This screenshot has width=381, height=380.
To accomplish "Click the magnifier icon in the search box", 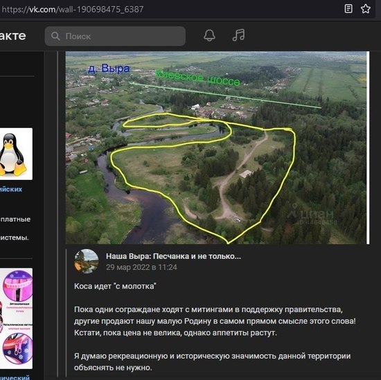I will click(x=55, y=36).
